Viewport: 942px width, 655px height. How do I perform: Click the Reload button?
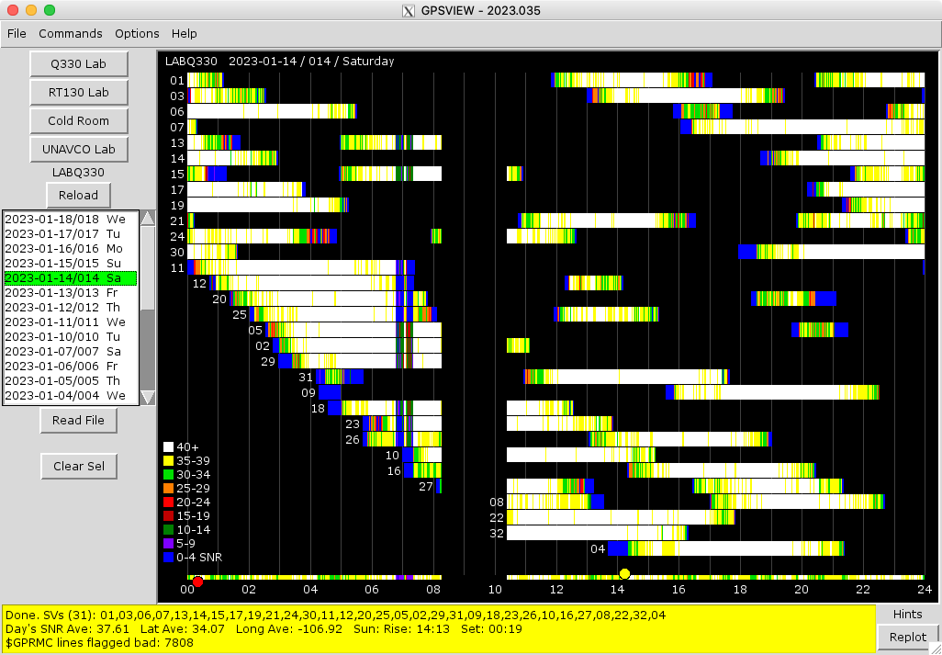click(78, 196)
